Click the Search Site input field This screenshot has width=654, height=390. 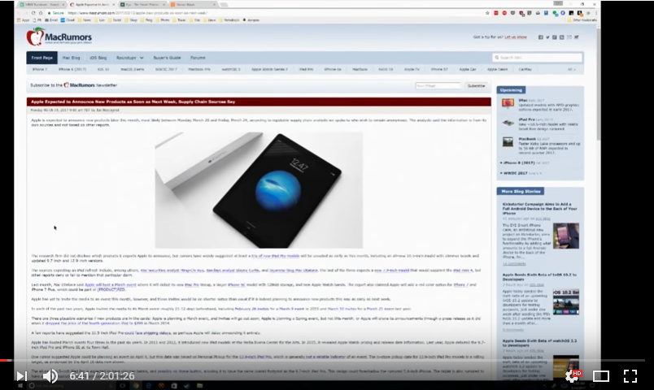click(x=537, y=58)
